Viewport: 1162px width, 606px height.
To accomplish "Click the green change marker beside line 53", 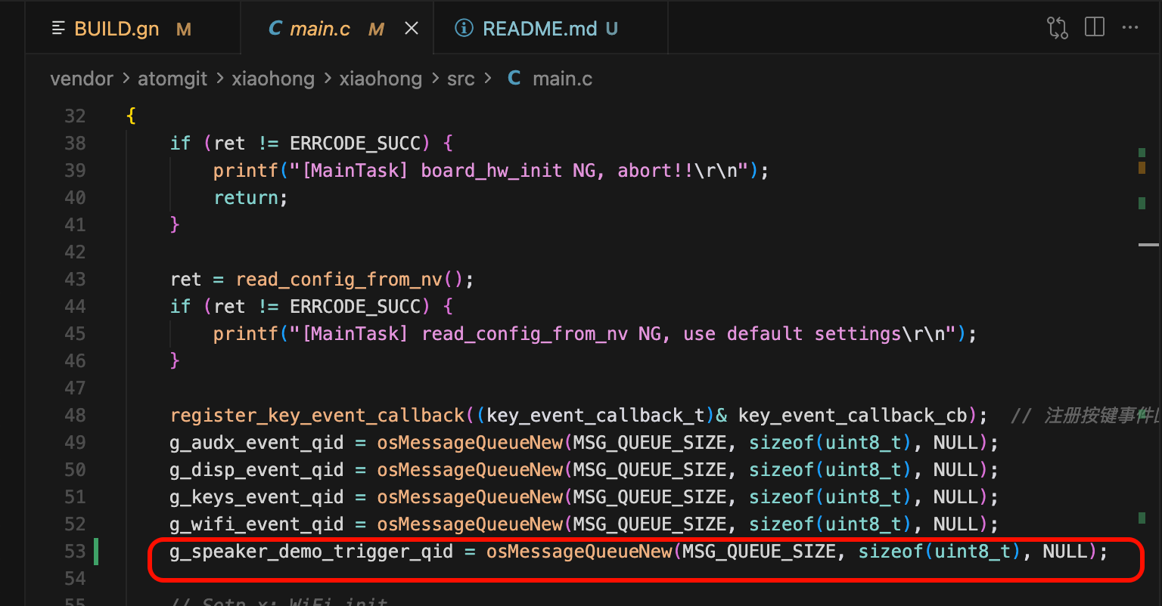I will [96, 552].
